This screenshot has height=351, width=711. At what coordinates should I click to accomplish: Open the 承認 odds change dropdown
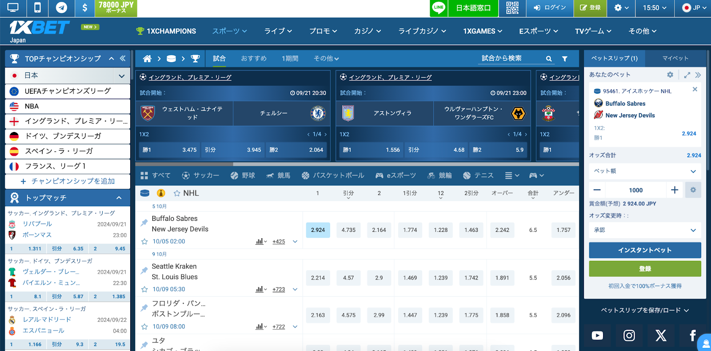coord(645,230)
